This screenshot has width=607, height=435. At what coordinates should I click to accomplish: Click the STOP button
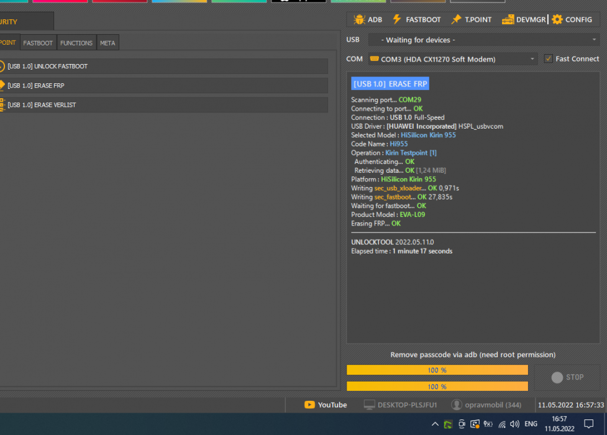[567, 377]
